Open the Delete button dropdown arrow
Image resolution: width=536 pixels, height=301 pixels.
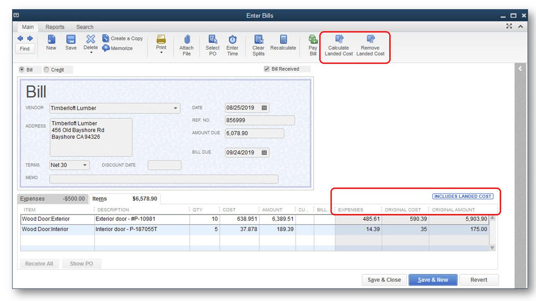pos(91,53)
